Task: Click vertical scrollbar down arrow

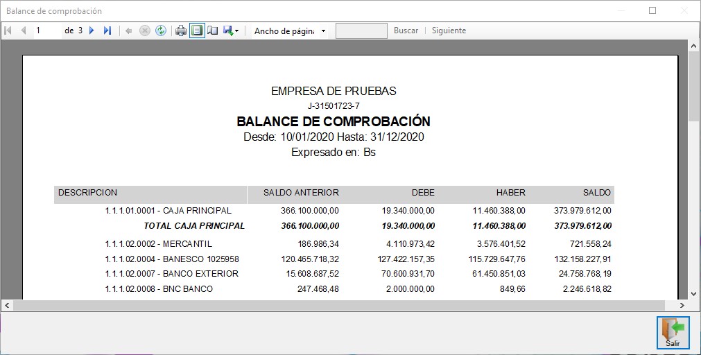Action: pos(694,294)
